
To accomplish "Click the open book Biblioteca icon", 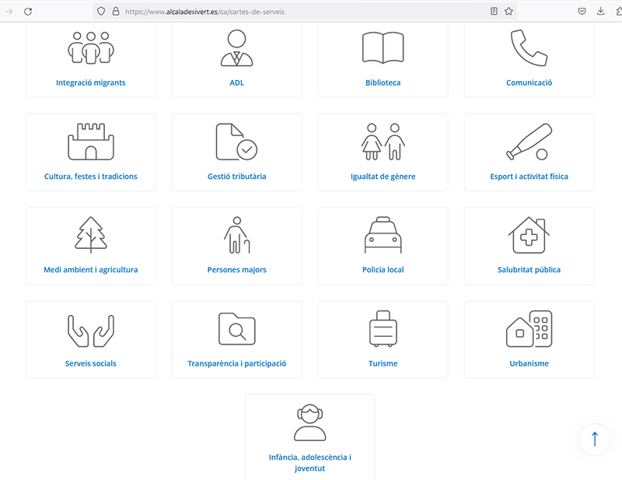I will 383,48.
